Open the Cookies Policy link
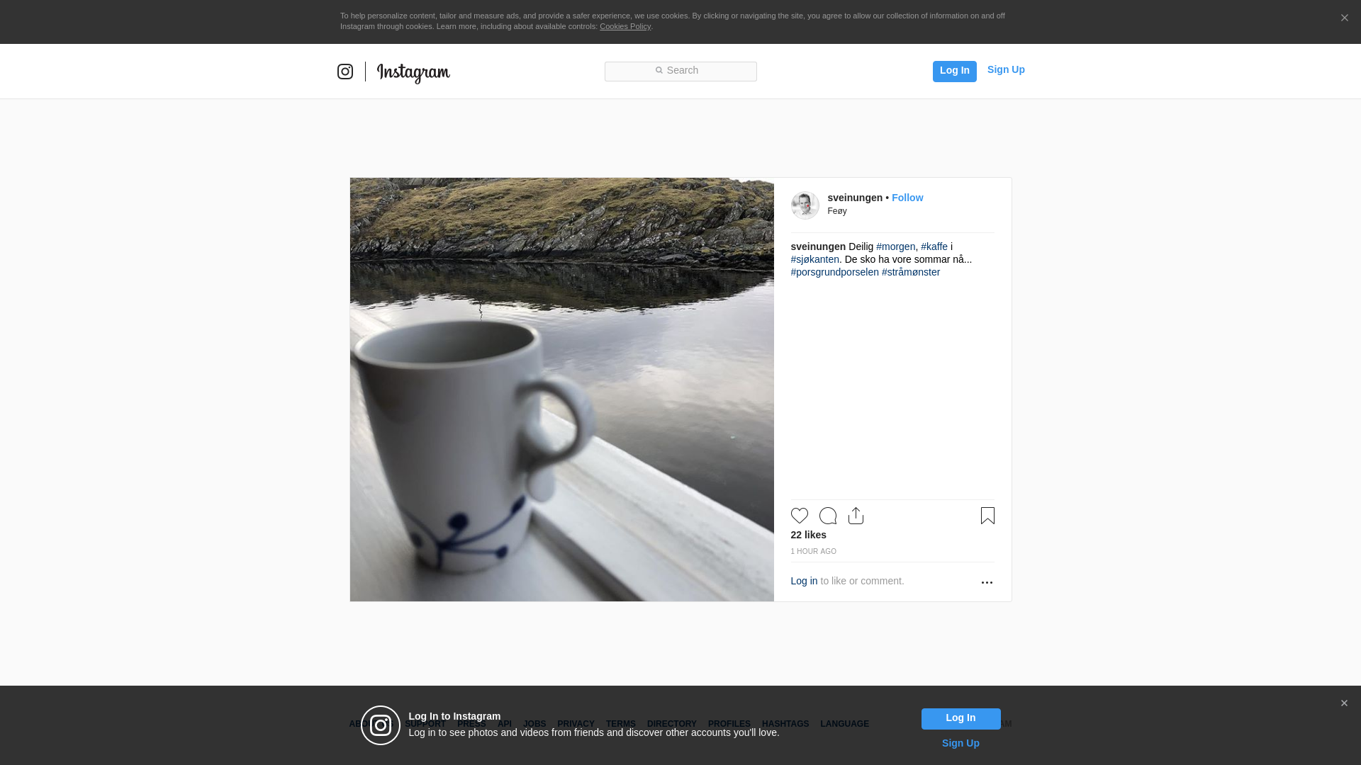1361x765 pixels. click(625, 26)
